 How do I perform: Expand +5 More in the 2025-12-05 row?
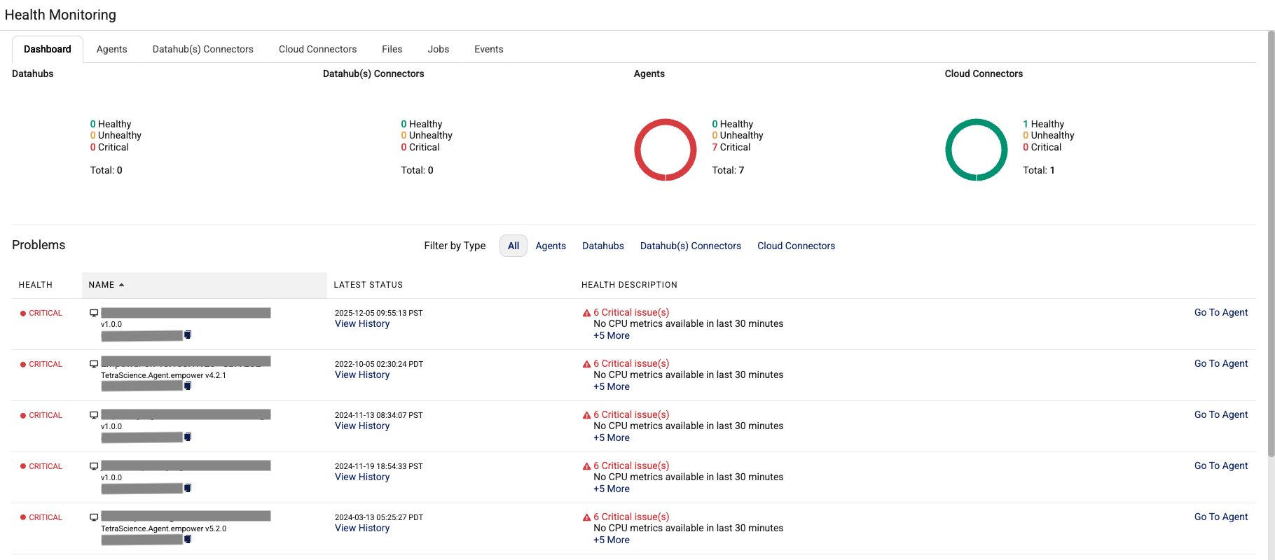[612, 335]
